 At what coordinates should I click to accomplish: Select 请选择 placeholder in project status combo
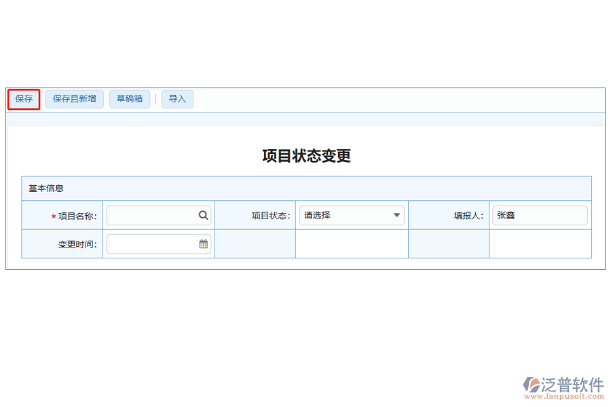tap(319, 215)
